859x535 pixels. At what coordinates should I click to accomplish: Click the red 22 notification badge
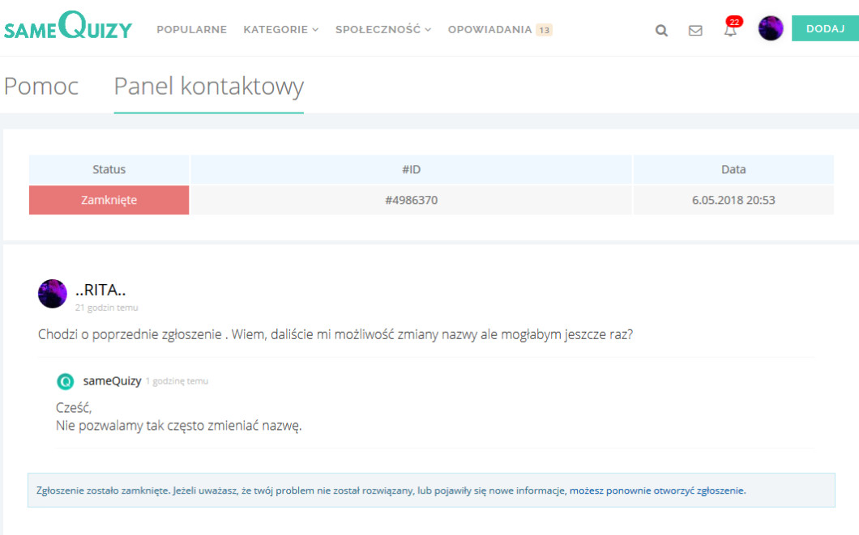(734, 22)
